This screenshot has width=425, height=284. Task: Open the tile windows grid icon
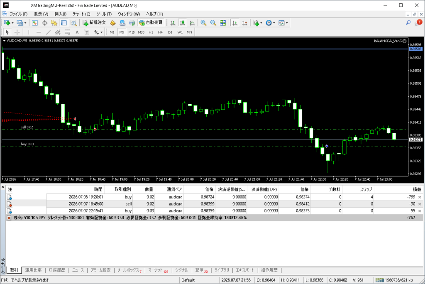coord(223,23)
